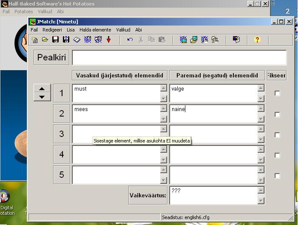The image size is (298, 225).
Task: Insert link to web URL icon
Action: 204,40
